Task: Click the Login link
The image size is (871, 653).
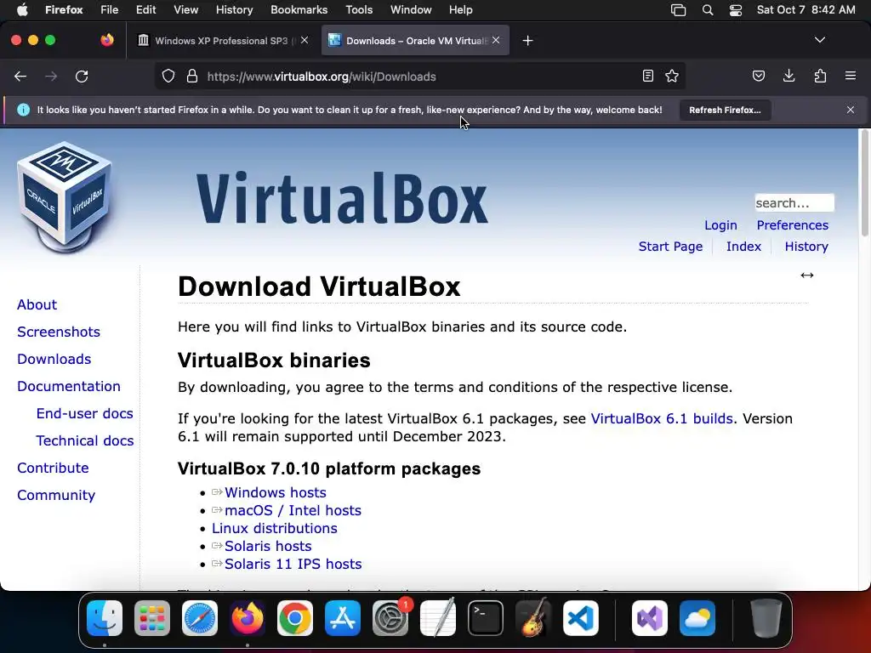Action: (x=720, y=225)
